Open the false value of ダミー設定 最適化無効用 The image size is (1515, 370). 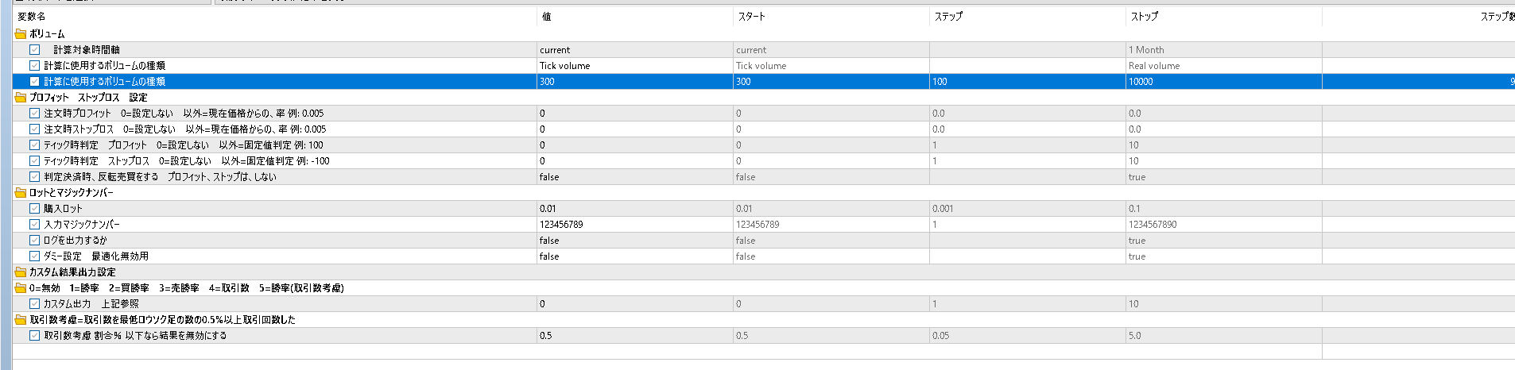coord(634,256)
